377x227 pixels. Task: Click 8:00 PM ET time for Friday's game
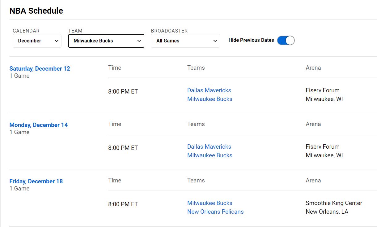coord(123,204)
